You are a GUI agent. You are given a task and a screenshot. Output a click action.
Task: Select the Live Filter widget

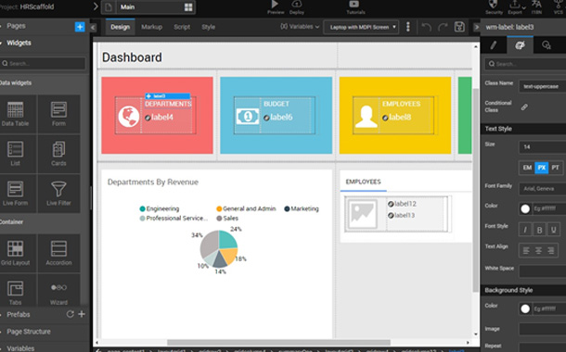(58, 194)
